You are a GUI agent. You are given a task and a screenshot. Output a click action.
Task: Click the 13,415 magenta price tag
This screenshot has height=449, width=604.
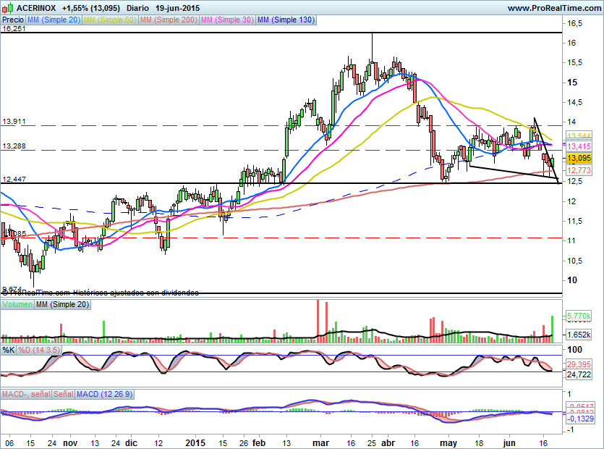click(x=579, y=146)
